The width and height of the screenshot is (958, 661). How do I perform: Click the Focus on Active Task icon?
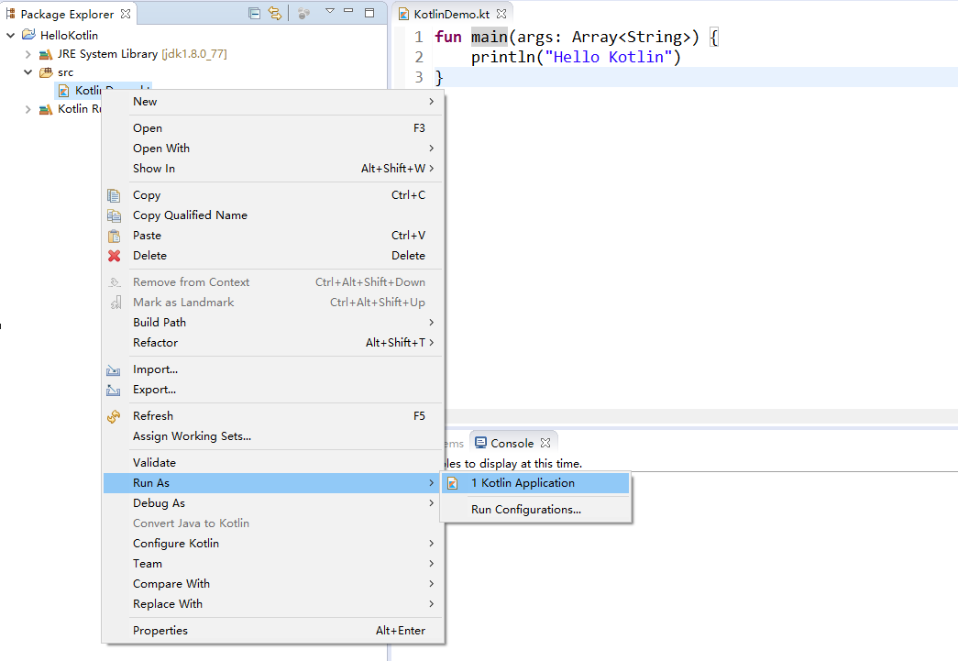pyautogui.click(x=303, y=13)
